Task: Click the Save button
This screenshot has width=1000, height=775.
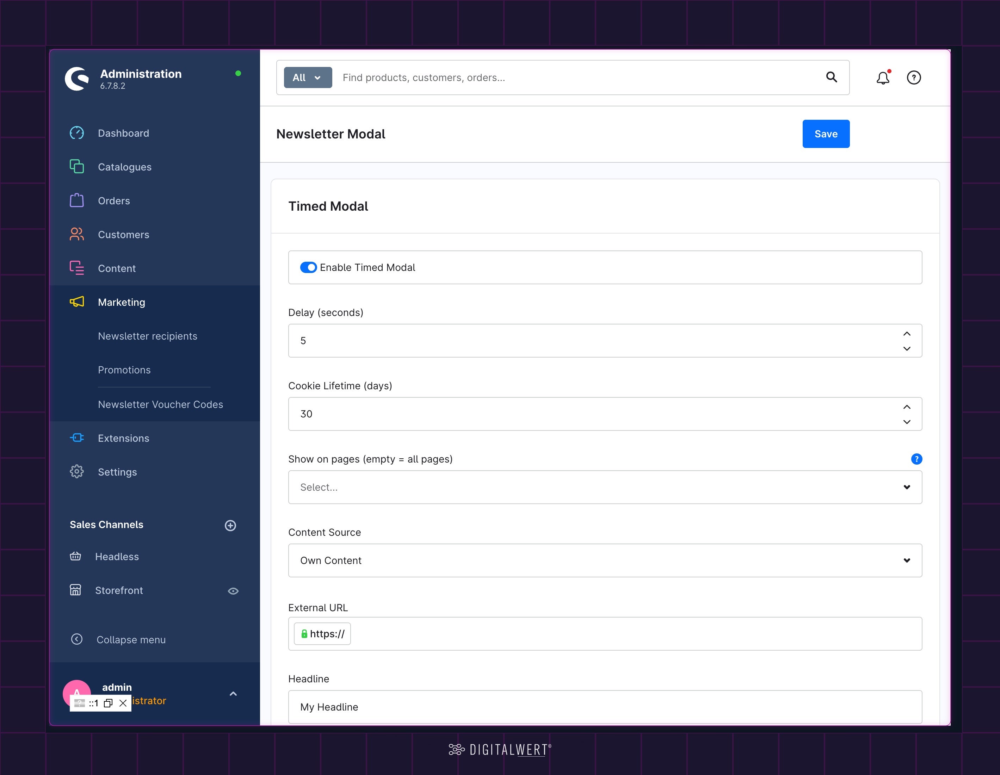Action: [826, 134]
